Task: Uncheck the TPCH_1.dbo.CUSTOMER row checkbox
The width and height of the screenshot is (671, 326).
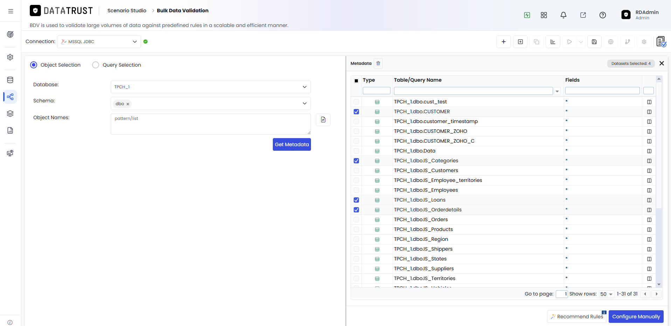Action: [357, 112]
